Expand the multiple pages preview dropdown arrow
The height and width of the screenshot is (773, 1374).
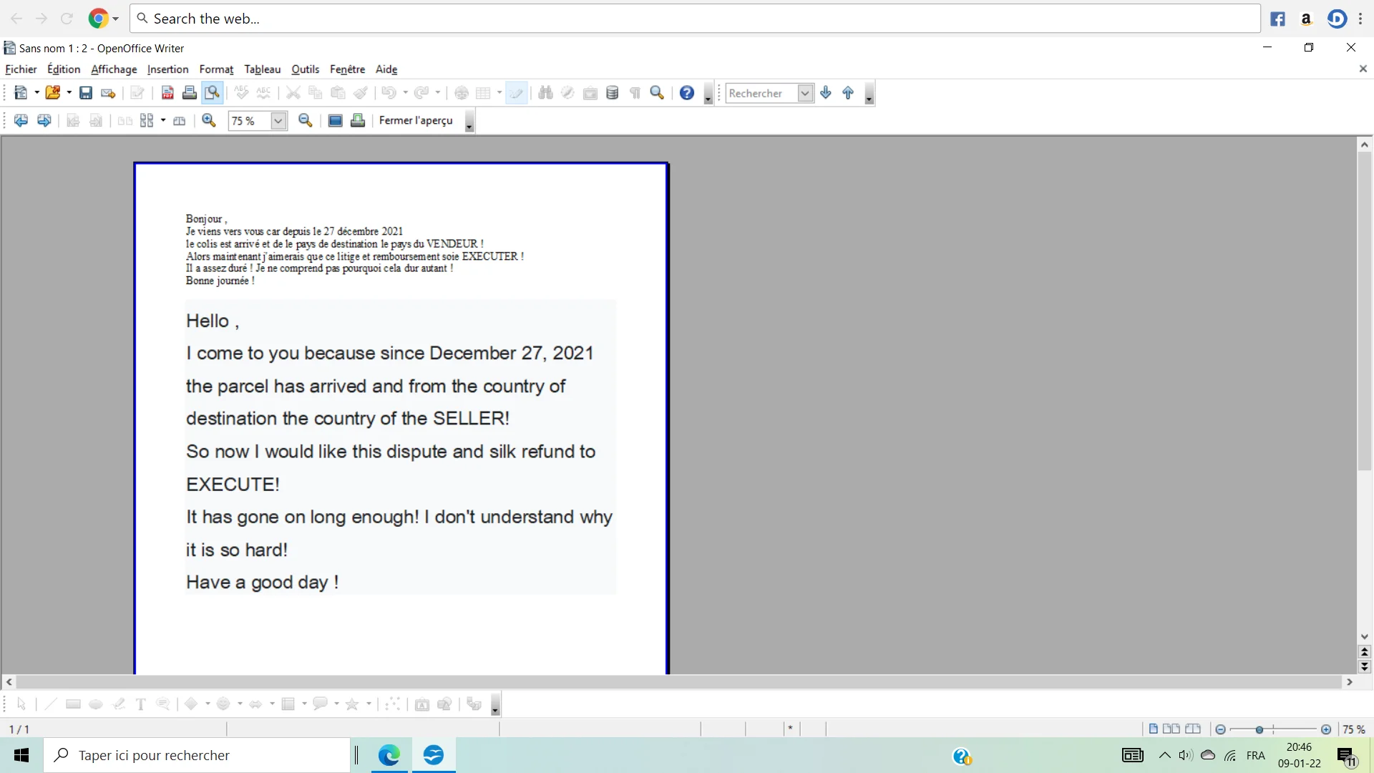coord(163,120)
